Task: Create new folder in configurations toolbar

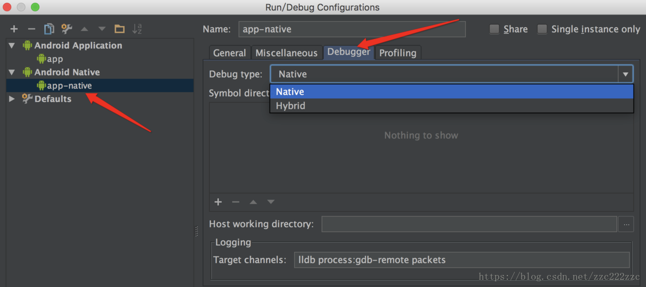Action: [x=120, y=29]
